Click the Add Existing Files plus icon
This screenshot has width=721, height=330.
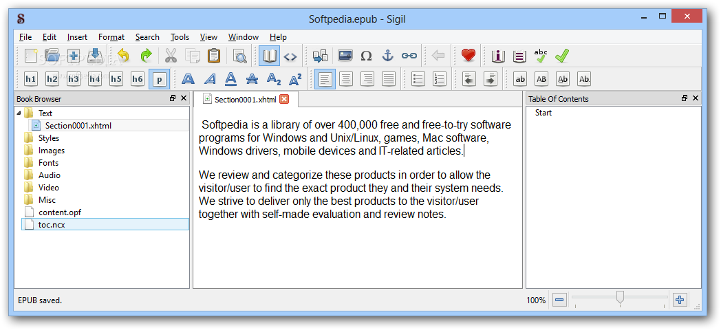[74, 56]
